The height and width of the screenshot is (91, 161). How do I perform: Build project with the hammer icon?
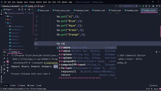[x=116, y=6]
